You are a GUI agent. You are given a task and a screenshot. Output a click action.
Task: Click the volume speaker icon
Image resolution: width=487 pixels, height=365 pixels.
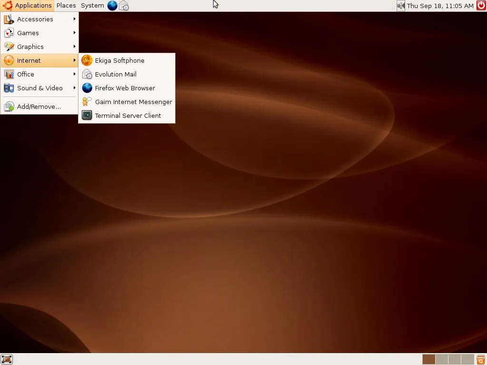400,6
